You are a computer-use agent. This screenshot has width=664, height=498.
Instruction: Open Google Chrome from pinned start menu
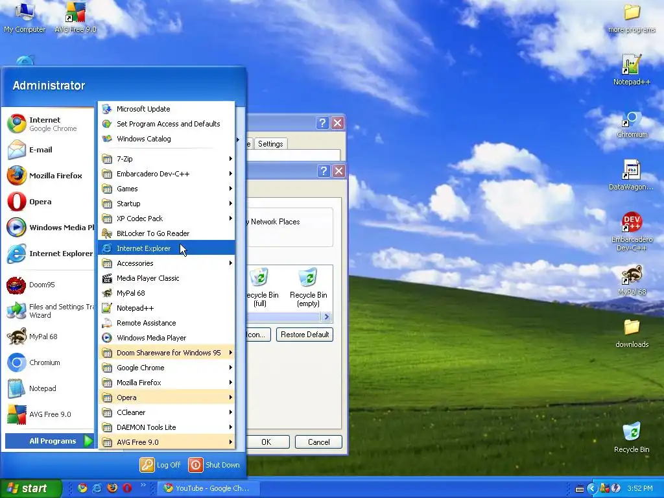pyautogui.click(x=49, y=124)
